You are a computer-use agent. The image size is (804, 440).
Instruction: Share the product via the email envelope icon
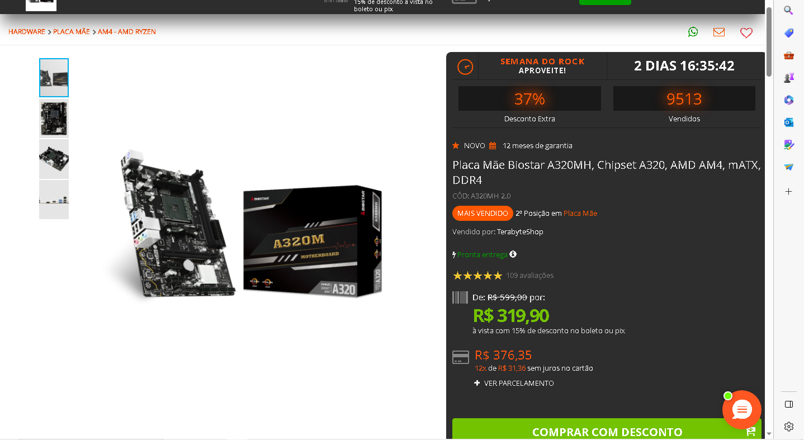coord(719,32)
